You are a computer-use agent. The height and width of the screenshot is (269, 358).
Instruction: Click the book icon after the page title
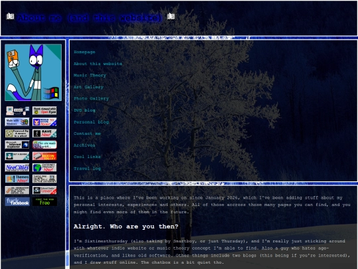171,17
